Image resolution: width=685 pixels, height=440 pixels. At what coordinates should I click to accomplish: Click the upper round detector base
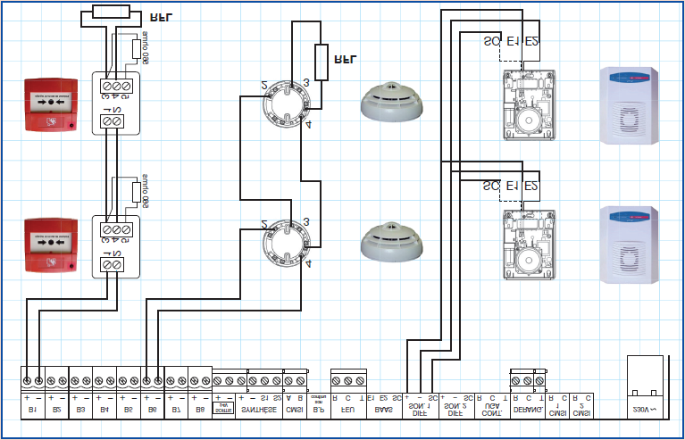287,103
